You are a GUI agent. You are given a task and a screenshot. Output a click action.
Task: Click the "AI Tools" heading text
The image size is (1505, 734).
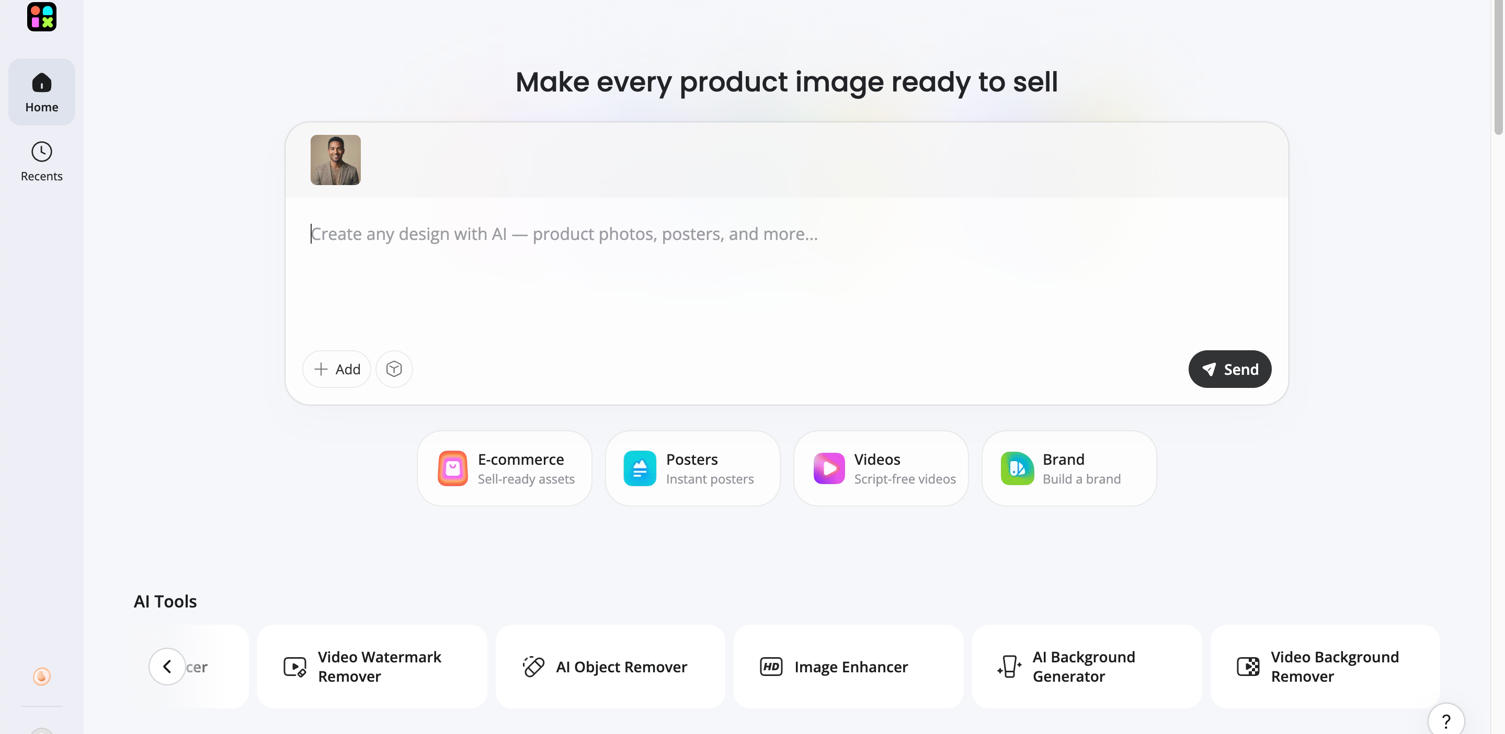click(x=165, y=601)
